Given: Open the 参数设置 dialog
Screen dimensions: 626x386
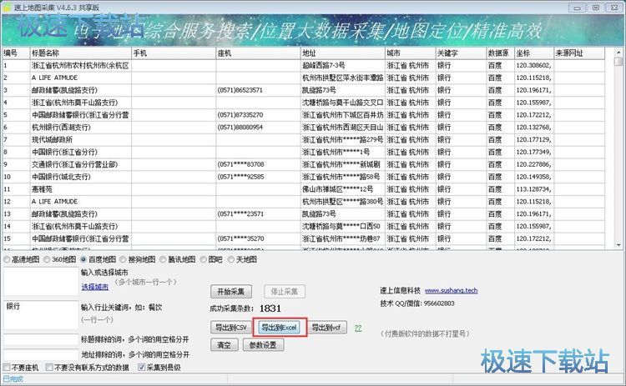Looking at the screenshot, I should (263, 345).
